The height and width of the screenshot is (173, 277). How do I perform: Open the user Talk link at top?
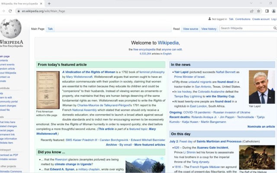(x=231, y=19)
